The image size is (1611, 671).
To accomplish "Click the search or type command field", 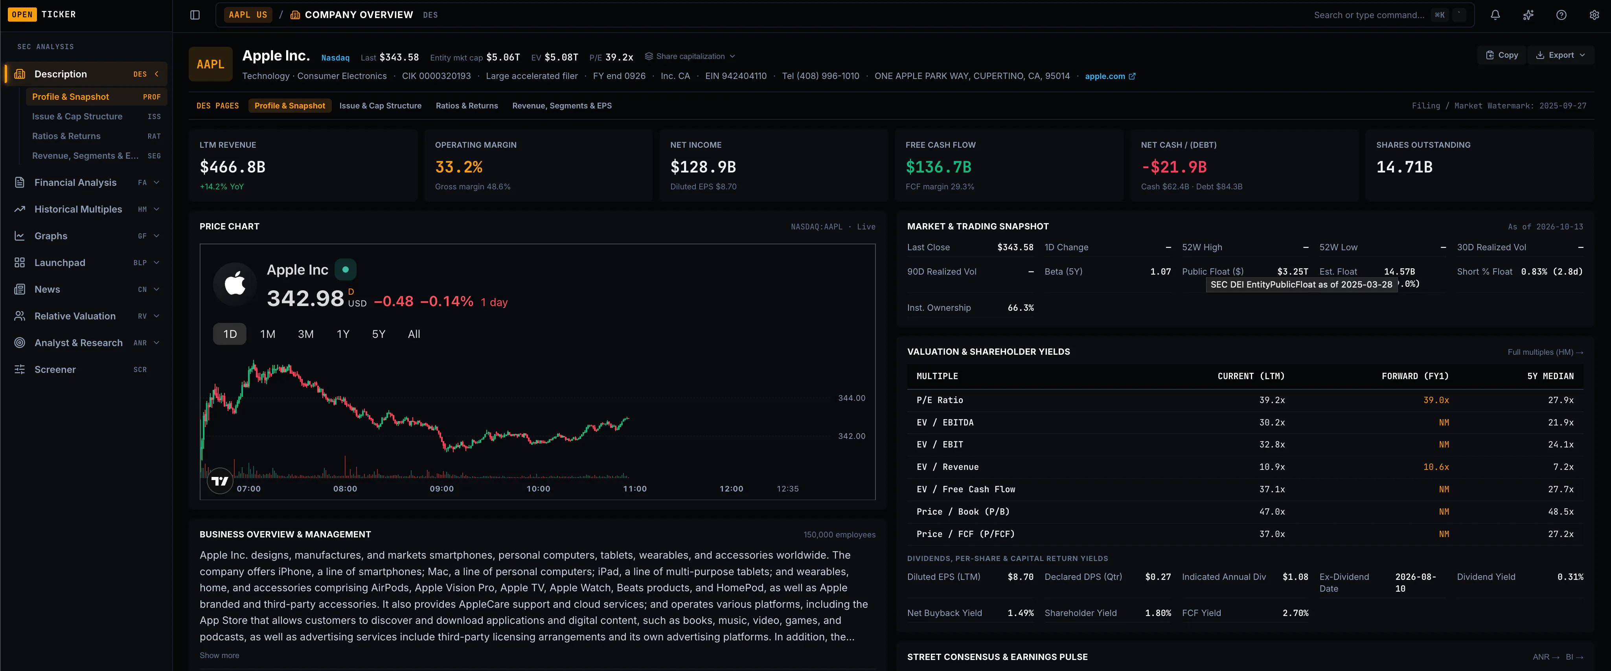I will click(x=1370, y=15).
